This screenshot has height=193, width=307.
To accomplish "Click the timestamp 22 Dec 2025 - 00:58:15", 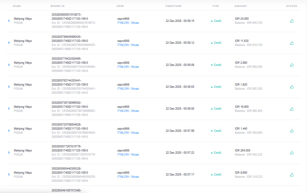I will coord(180,21).
